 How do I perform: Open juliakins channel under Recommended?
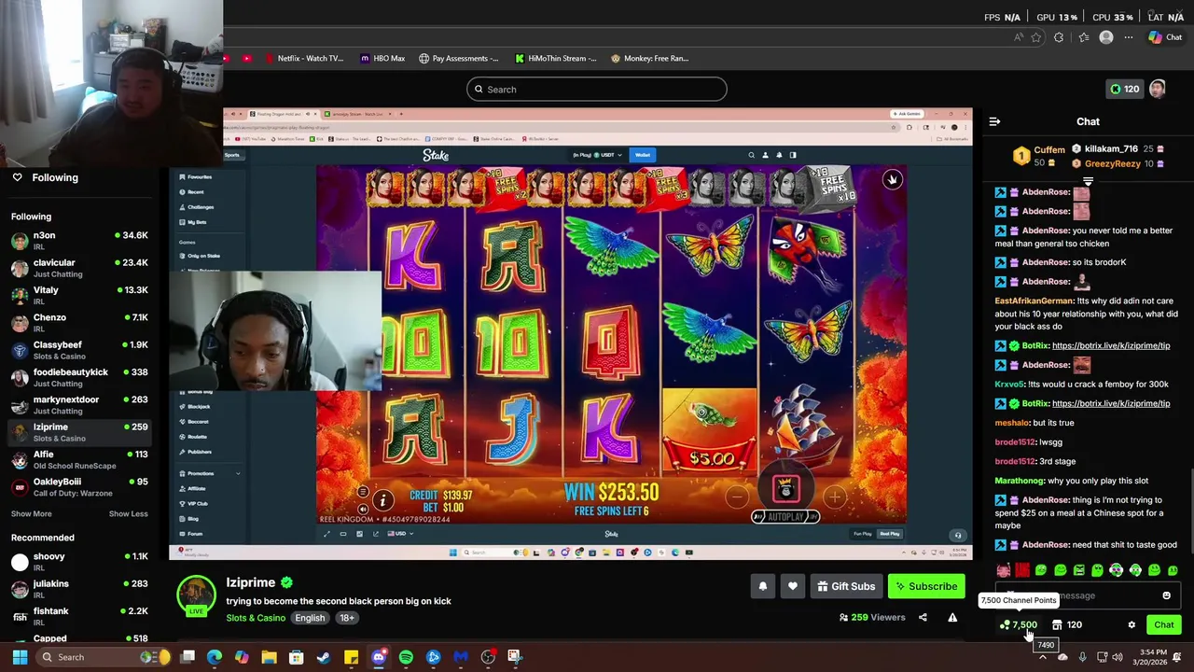79,589
